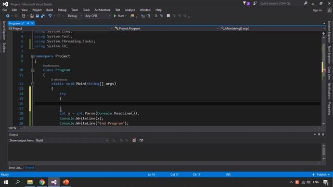Open the Debug solution configuration dropdown
Image resolution: width=333 pixels, height=187 pixels.
pyautogui.click(x=74, y=16)
